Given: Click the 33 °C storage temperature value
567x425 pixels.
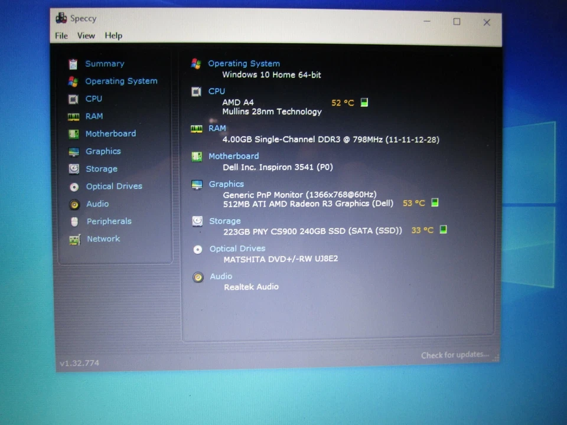Looking at the screenshot, I should click(x=422, y=230).
